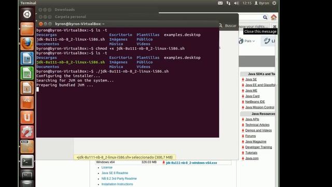Open the Forums link
The image size is (332, 187).
pos(251,136)
